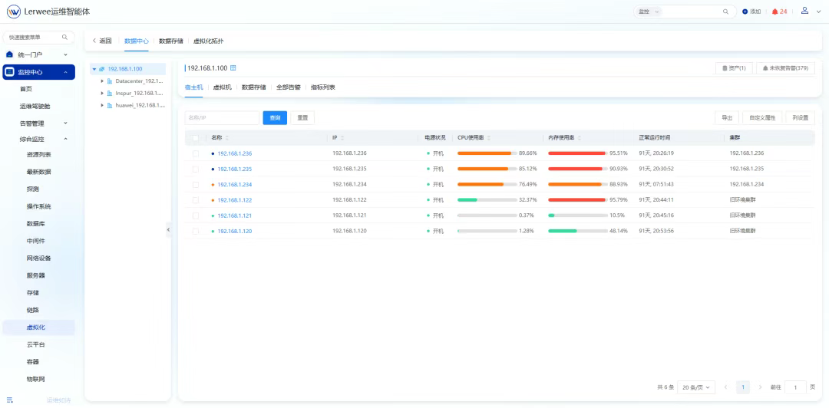Collapse the tree panel with the side arrow handle
This screenshot has height=408, width=829.
[169, 230]
